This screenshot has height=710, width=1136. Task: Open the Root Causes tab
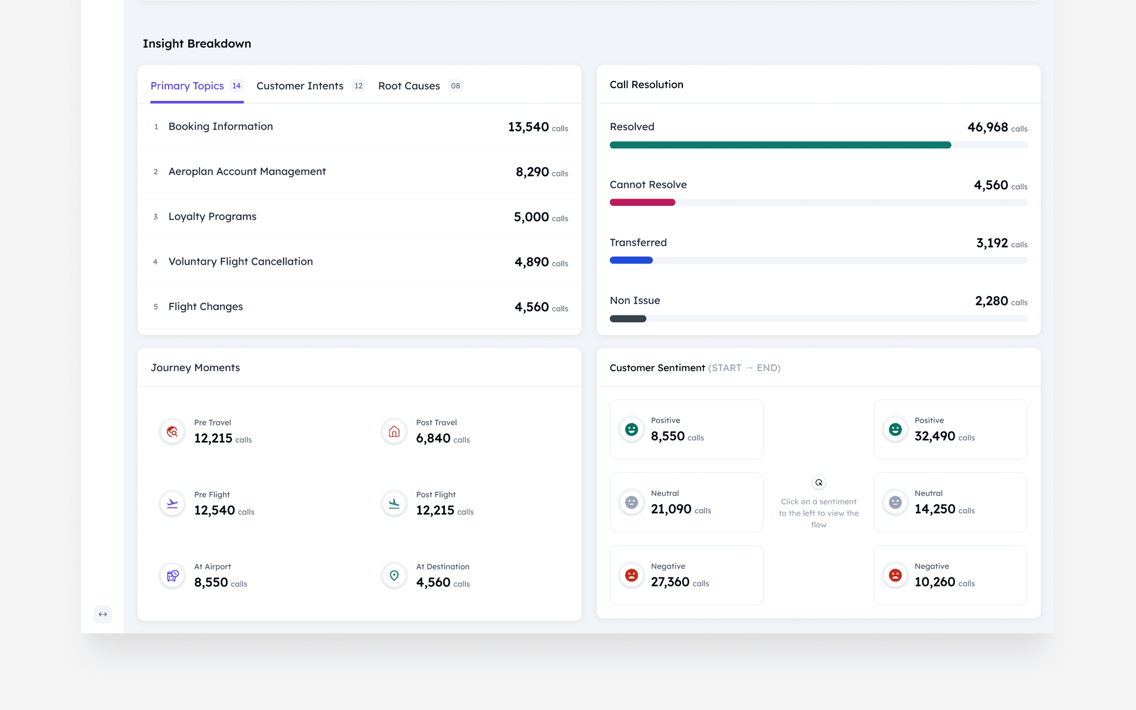pyautogui.click(x=409, y=86)
